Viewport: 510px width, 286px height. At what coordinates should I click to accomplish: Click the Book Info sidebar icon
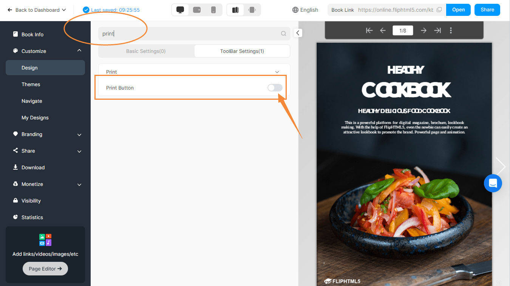15,34
